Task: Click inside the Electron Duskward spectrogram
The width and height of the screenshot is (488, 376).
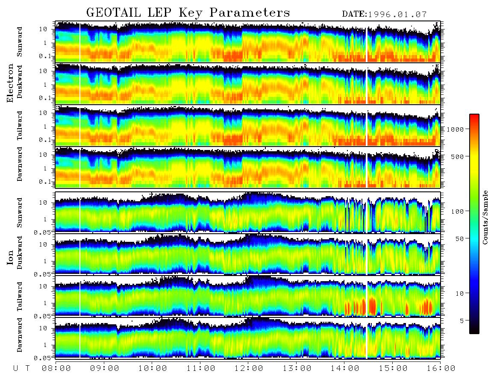Action: click(248, 83)
